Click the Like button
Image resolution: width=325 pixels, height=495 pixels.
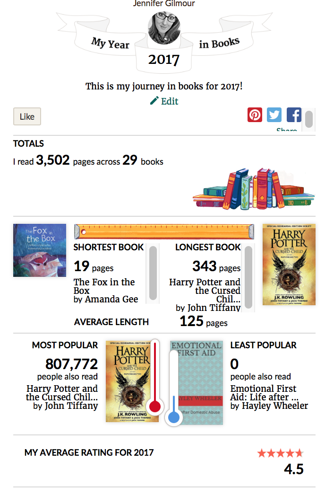coord(27,116)
